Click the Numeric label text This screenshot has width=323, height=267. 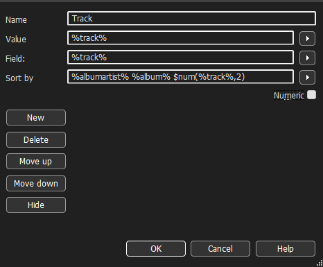(x=289, y=96)
